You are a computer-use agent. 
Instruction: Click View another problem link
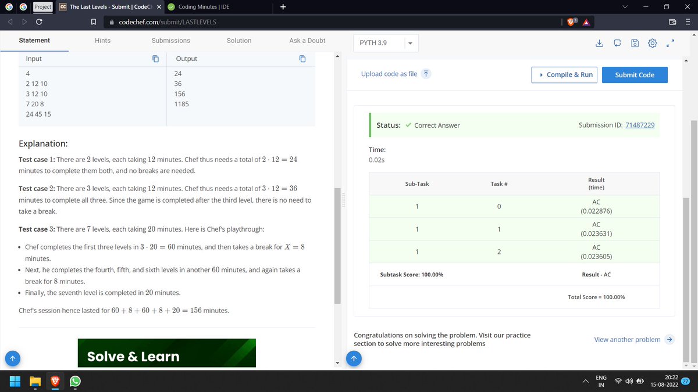point(627,340)
